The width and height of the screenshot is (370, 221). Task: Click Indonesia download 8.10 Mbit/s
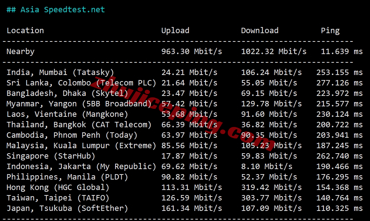pyautogui.click(x=267, y=167)
